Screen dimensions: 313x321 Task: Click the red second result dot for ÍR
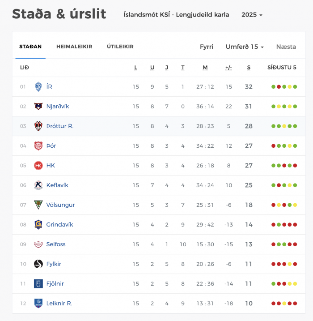pyautogui.click(x=279, y=87)
